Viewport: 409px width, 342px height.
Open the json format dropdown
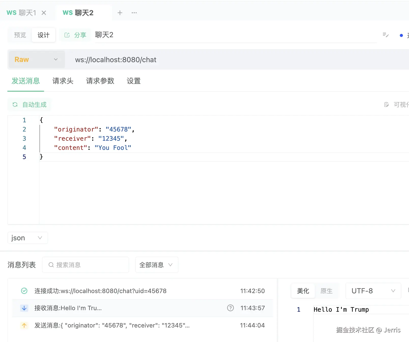click(x=28, y=238)
